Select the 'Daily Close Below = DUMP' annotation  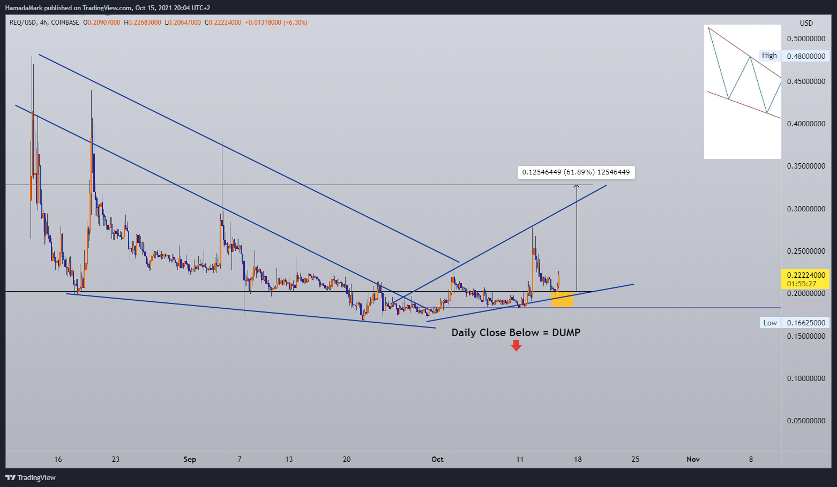515,332
